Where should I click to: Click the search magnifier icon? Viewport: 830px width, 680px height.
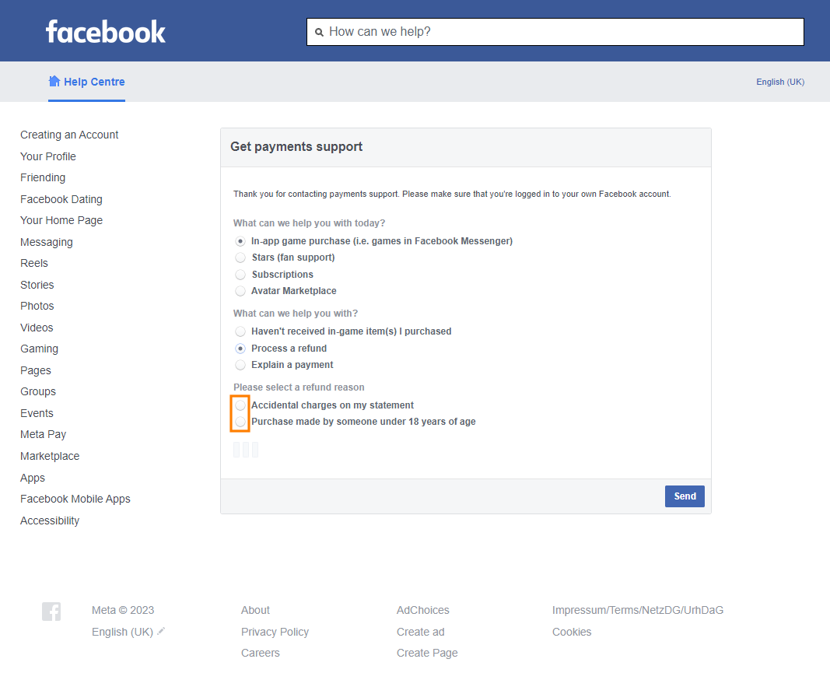click(x=319, y=33)
